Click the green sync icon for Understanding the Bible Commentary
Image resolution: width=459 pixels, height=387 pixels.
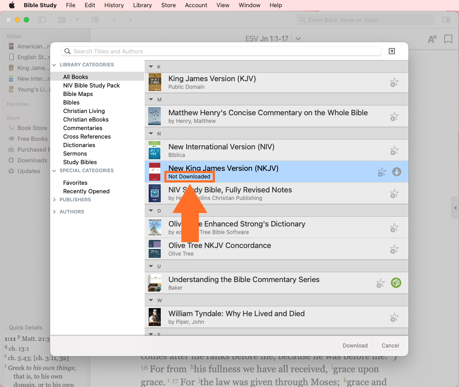point(395,283)
